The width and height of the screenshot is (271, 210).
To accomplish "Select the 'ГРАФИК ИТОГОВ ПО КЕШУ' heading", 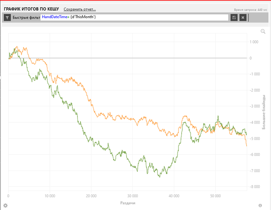I will click(x=31, y=9).
